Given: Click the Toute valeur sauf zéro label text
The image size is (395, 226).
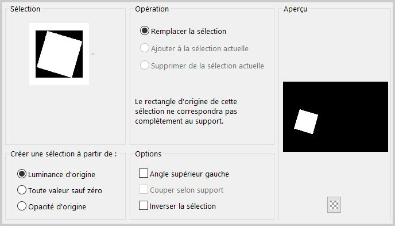Looking at the screenshot, I should [x=65, y=190].
